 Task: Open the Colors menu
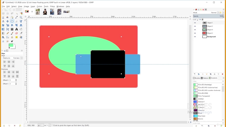39,6
